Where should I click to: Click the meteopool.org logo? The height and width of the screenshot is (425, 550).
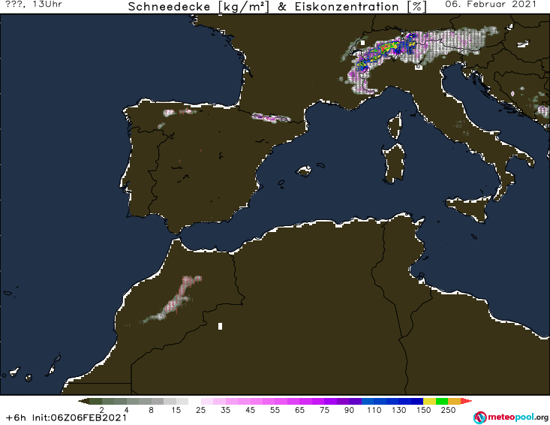click(511, 417)
